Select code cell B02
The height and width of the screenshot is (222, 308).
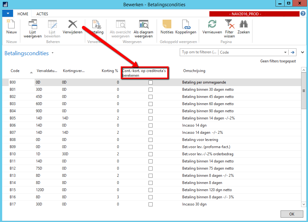(12, 97)
